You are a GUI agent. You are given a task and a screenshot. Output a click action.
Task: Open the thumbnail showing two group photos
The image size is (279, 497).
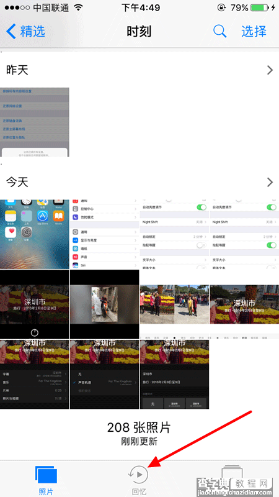(x=174, y=304)
